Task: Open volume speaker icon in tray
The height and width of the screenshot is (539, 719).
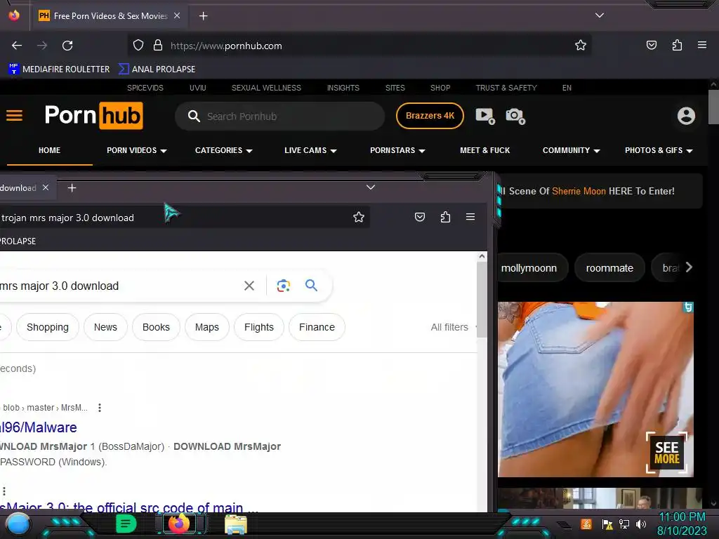Action: tap(641, 524)
